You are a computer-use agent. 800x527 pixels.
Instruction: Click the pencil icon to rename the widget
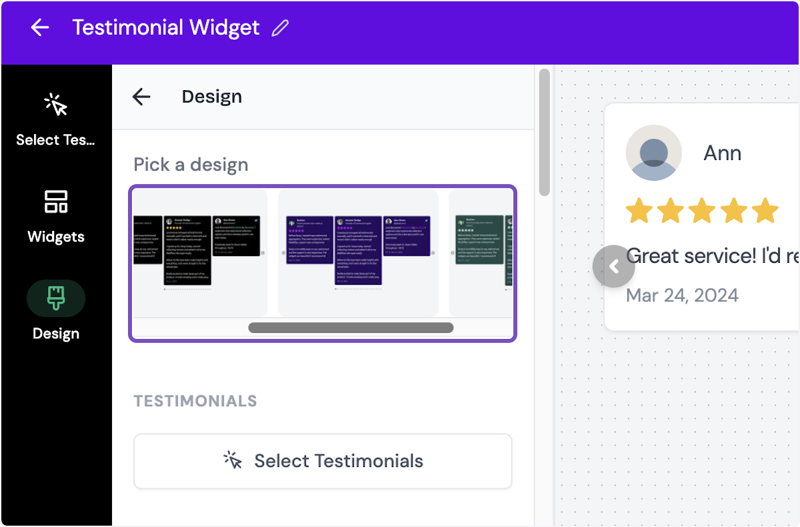click(x=280, y=27)
